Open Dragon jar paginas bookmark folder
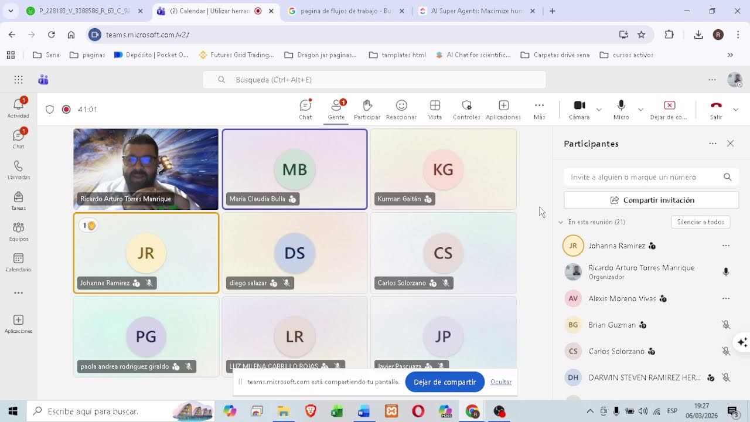Viewport: 750px width, 422px height. 321,55
